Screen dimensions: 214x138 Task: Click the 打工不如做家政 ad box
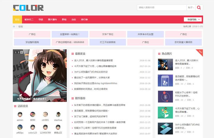pyautogui.click(x=108, y=42)
